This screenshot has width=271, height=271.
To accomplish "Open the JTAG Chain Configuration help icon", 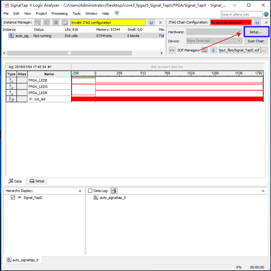I will pyautogui.click(x=257, y=23).
